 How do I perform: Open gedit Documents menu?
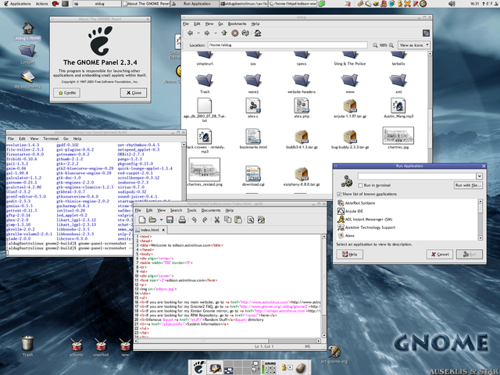pyautogui.click(x=210, y=210)
